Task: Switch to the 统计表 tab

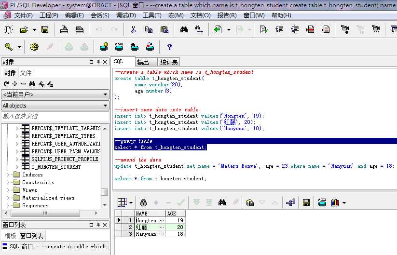Action: pos(169,62)
